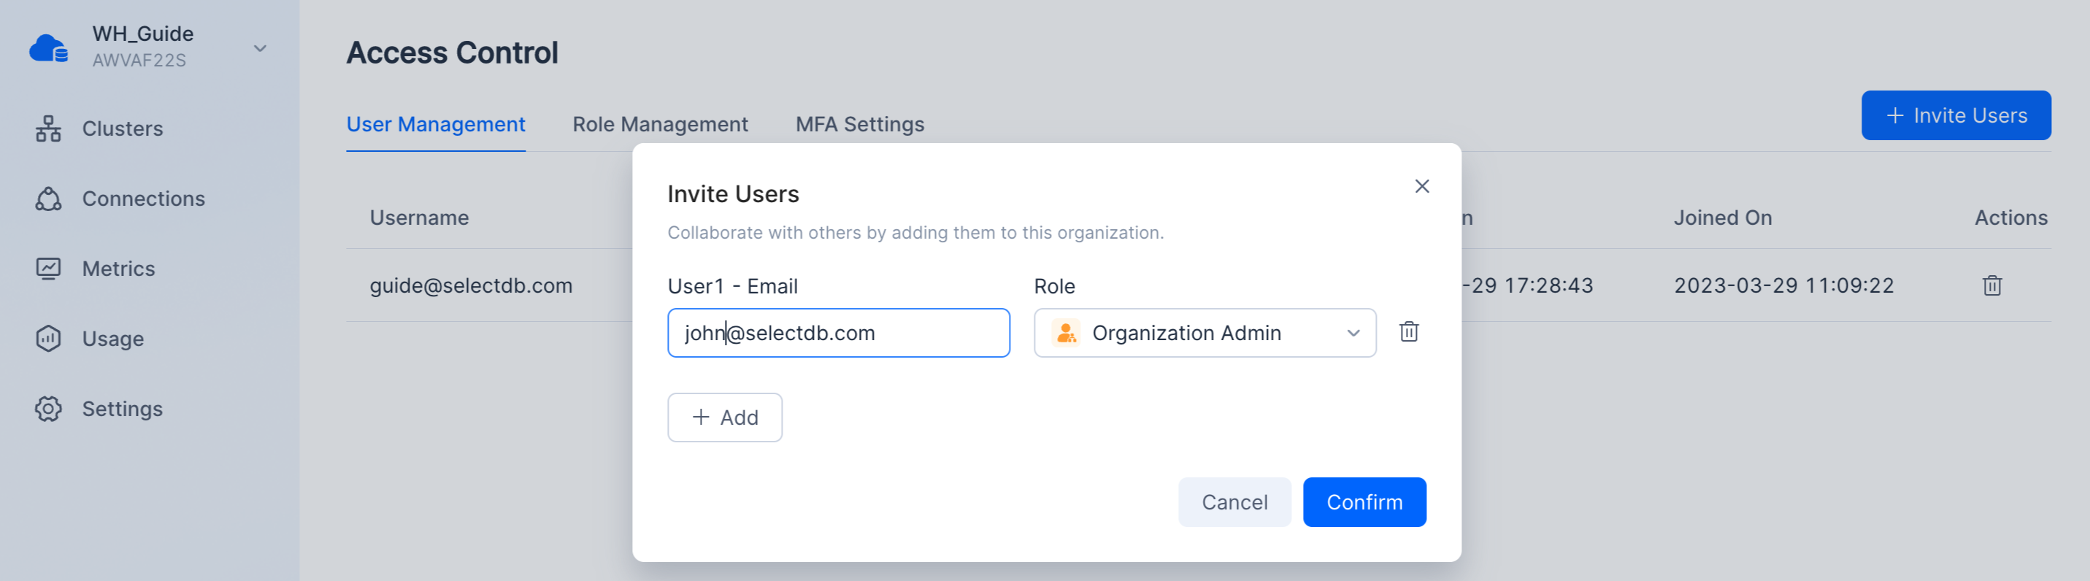Open the Usage sidebar icon
The height and width of the screenshot is (581, 2090).
coord(49,339)
